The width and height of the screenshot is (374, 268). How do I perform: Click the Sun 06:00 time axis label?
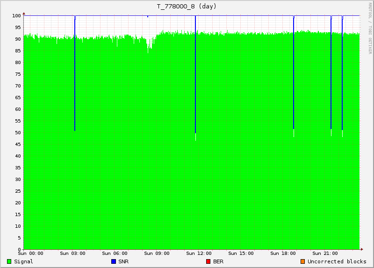[x=115, y=254]
